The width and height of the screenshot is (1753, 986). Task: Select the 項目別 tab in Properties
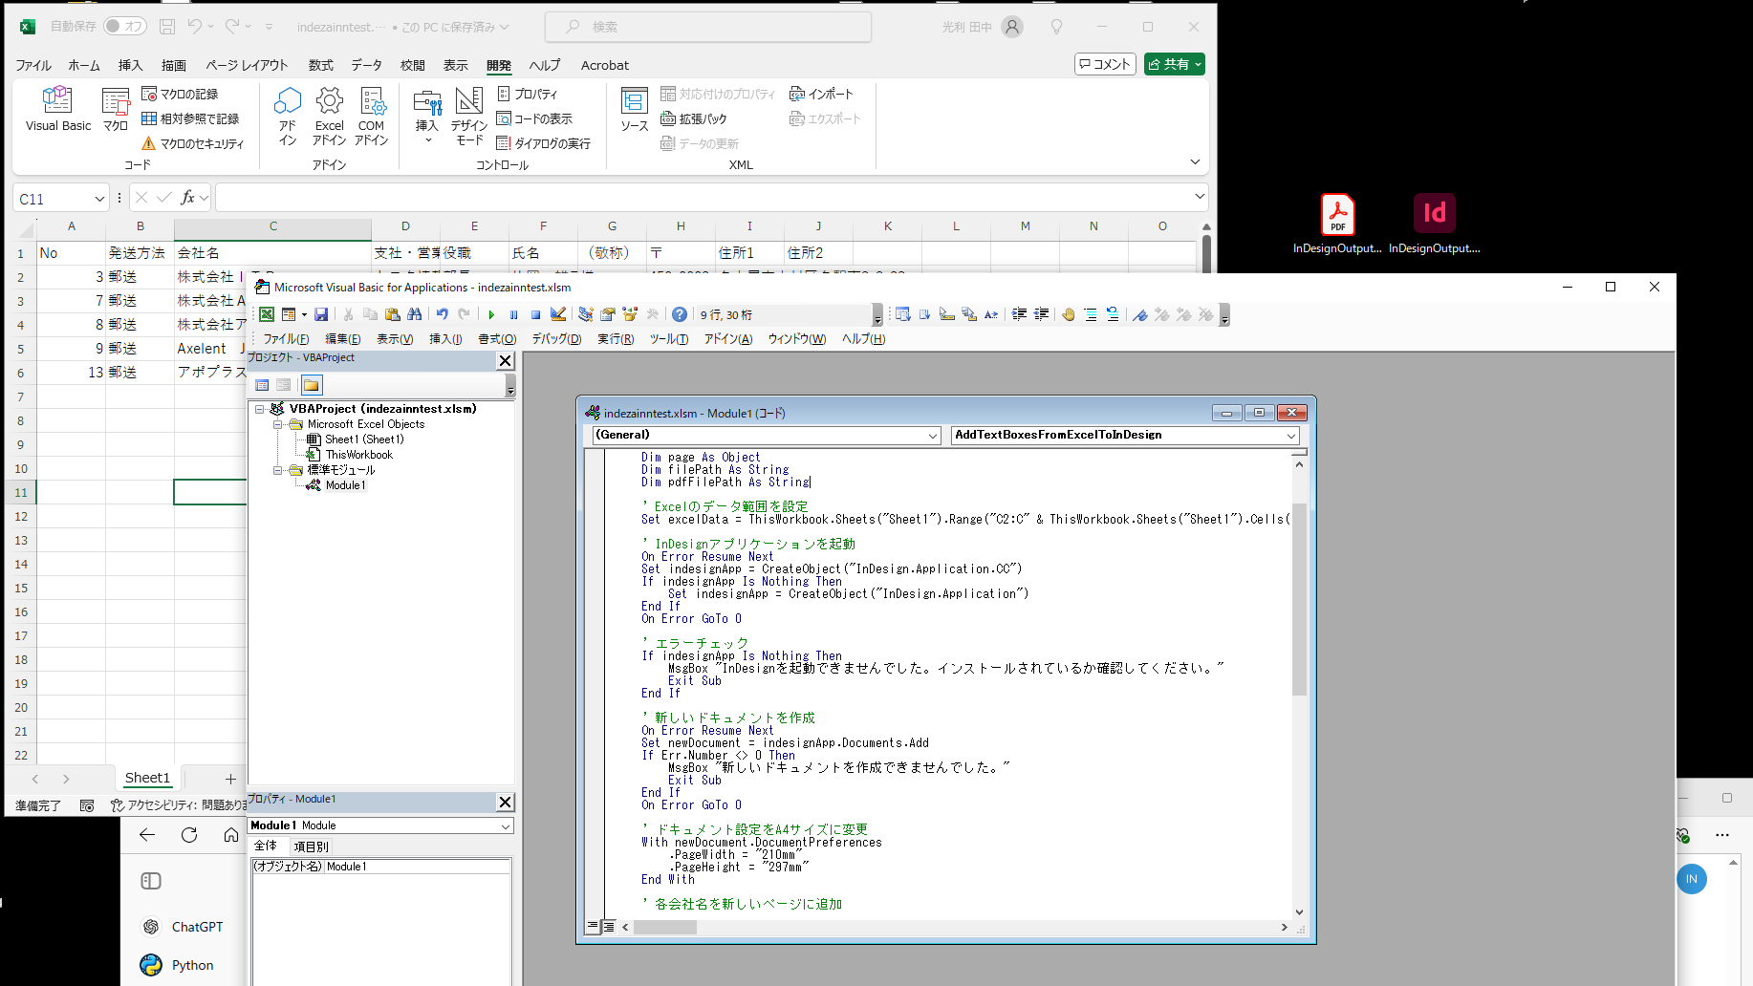[x=312, y=847]
